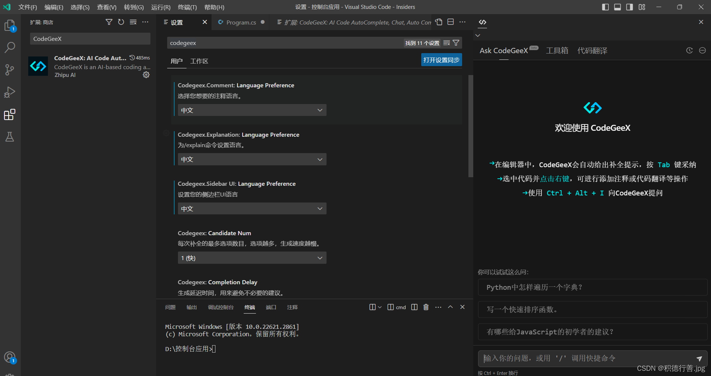Clear extensions search results icon
Viewport: 711px width, 376px height.
[133, 22]
